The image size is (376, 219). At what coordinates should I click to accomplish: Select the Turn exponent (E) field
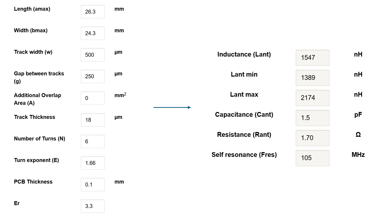[93, 163]
